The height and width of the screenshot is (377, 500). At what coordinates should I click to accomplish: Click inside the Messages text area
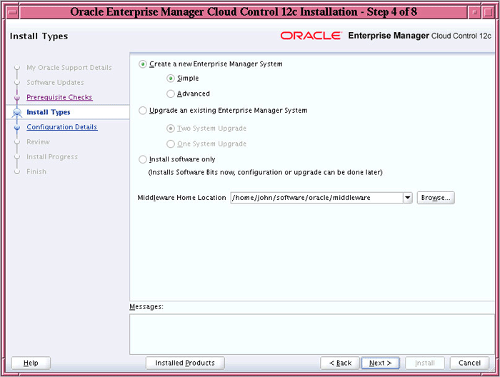(x=312, y=334)
